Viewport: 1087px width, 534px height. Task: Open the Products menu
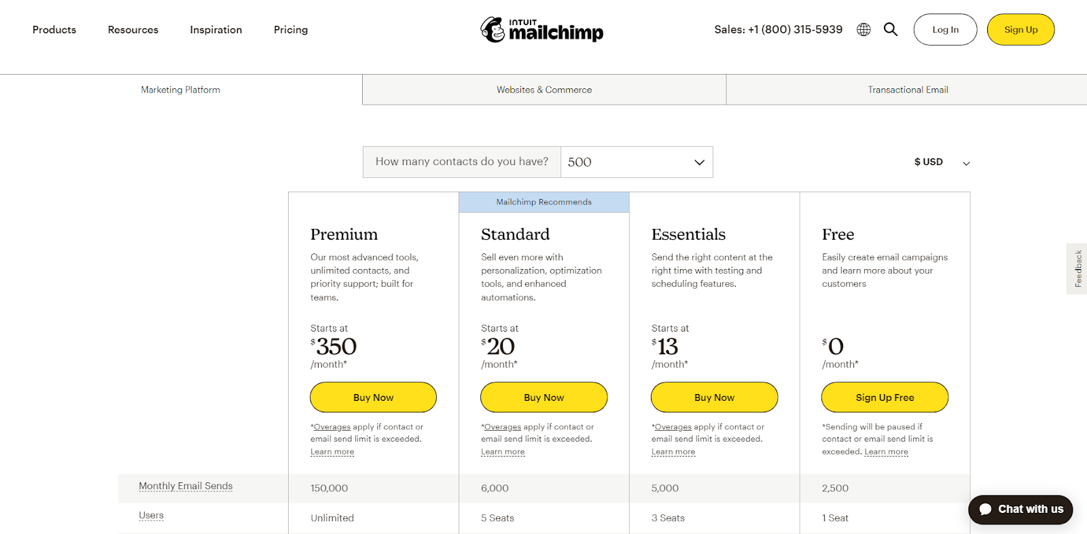[x=54, y=30]
